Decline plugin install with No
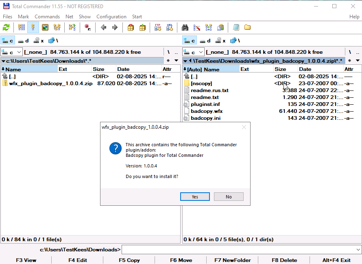 (x=229, y=197)
